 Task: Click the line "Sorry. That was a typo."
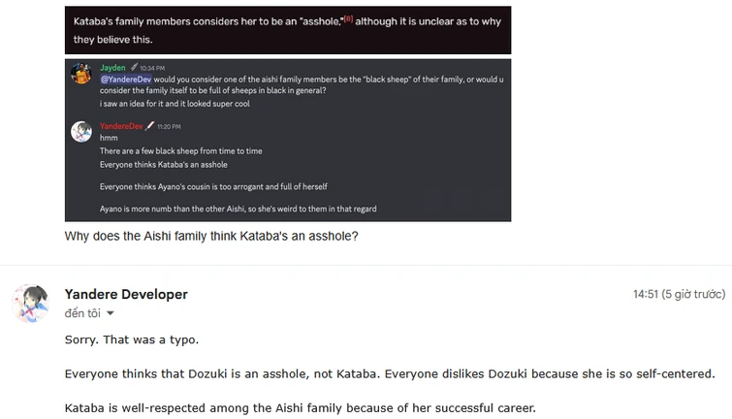(131, 341)
